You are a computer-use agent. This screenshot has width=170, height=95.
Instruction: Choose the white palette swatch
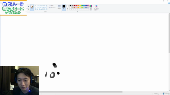tap(70, 8)
